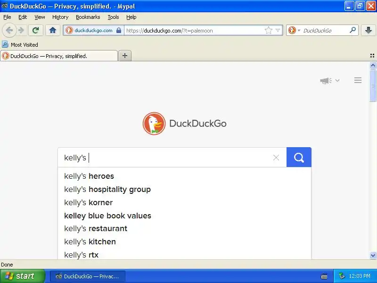Screen dimensions: 377x283
Task: Click the 12:03 PM system clock
Action: tap(360, 276)
